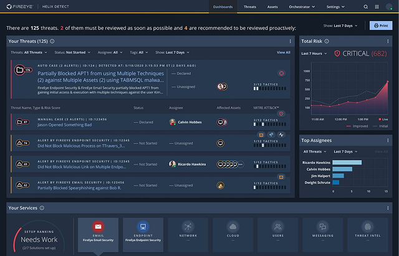Click the orange crown icon on Malicious Process row
This screenshot has width=399, height=256.
(x=261, y=135)
